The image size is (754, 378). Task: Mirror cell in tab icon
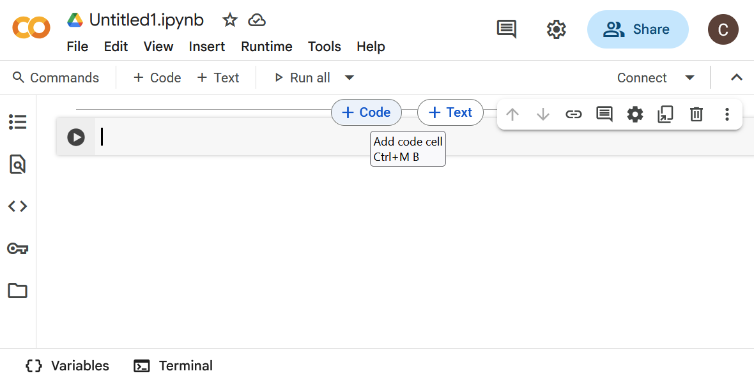[665, 114]
